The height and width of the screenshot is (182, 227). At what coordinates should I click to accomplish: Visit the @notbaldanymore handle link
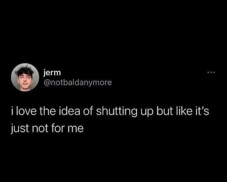point(78,82)
